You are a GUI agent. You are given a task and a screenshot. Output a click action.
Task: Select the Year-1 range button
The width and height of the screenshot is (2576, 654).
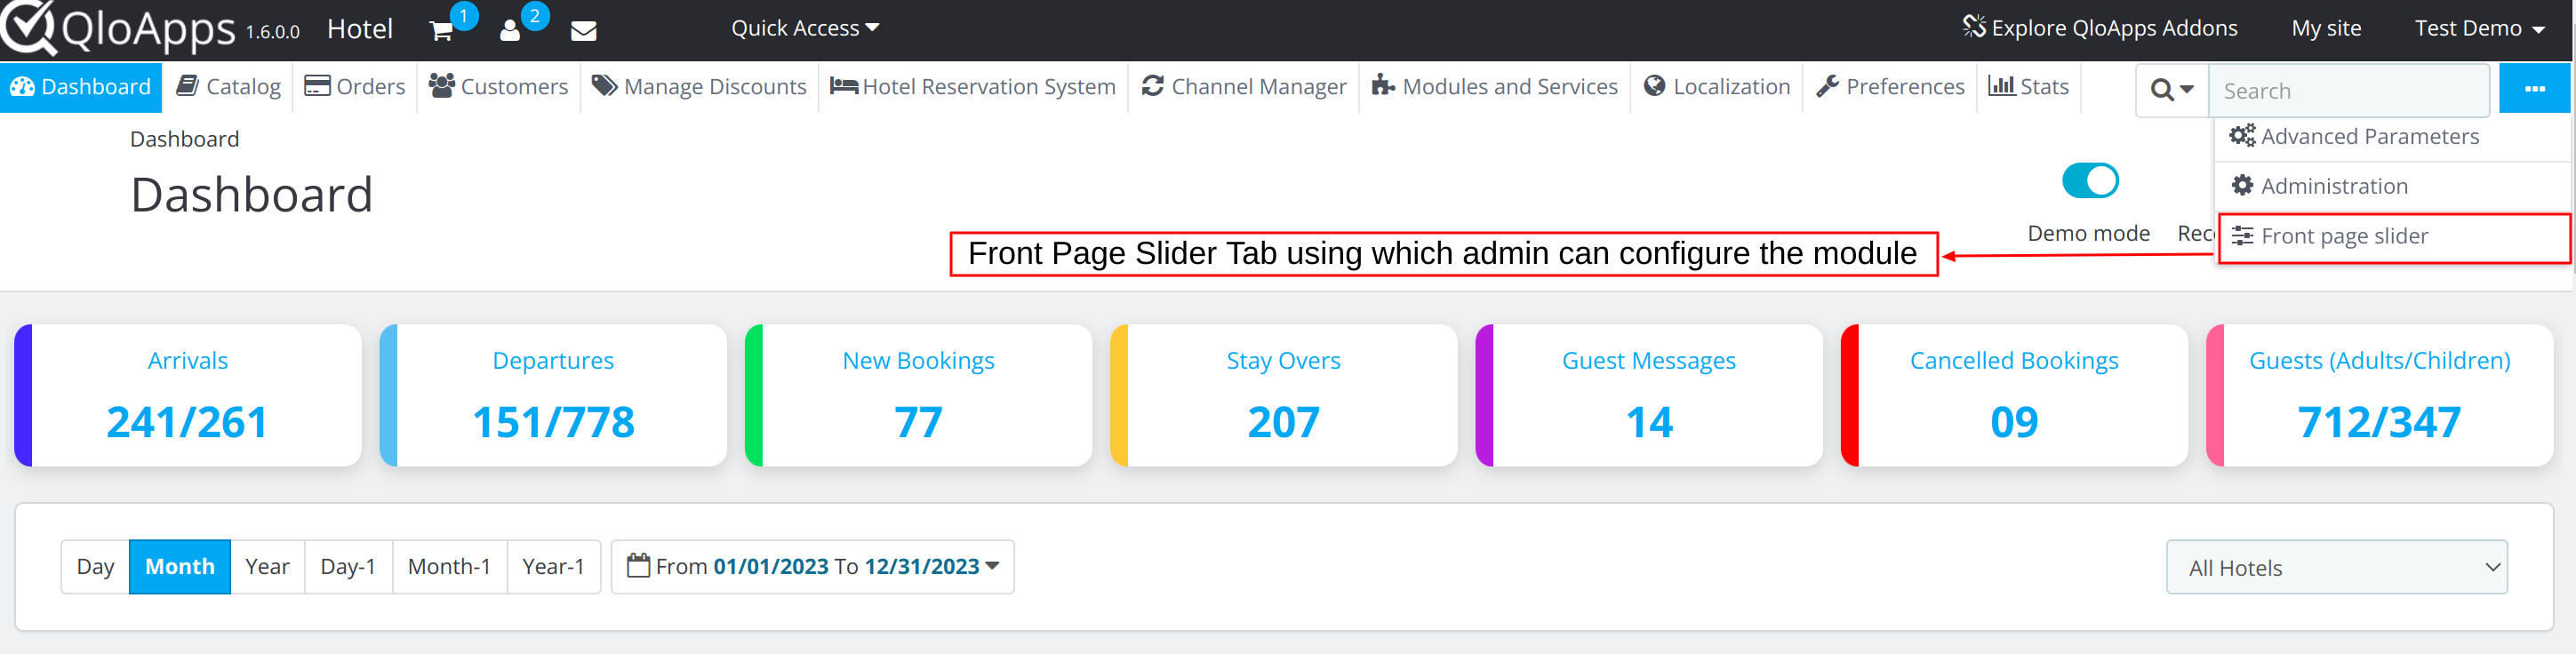(x=553, y=567)
